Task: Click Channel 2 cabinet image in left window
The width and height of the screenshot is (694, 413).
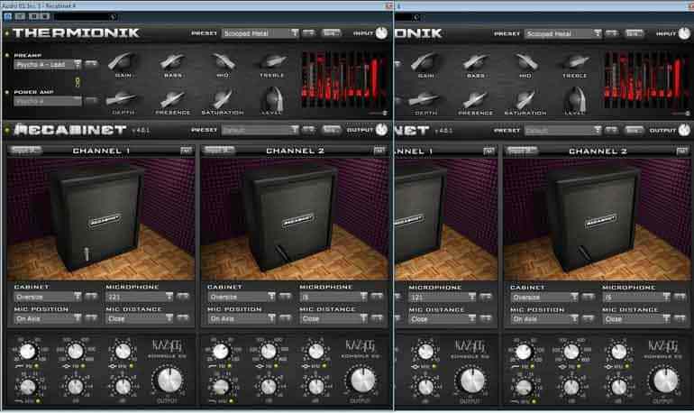Action: (295, 218)
